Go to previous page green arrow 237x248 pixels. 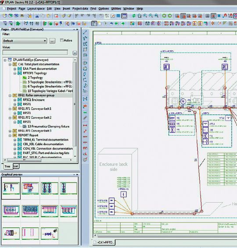coord(164,16)
